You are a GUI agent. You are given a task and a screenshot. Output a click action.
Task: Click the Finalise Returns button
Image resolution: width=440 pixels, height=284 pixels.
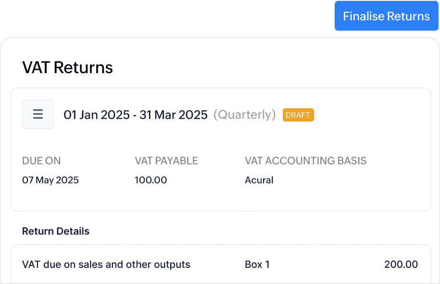[386, 16]
